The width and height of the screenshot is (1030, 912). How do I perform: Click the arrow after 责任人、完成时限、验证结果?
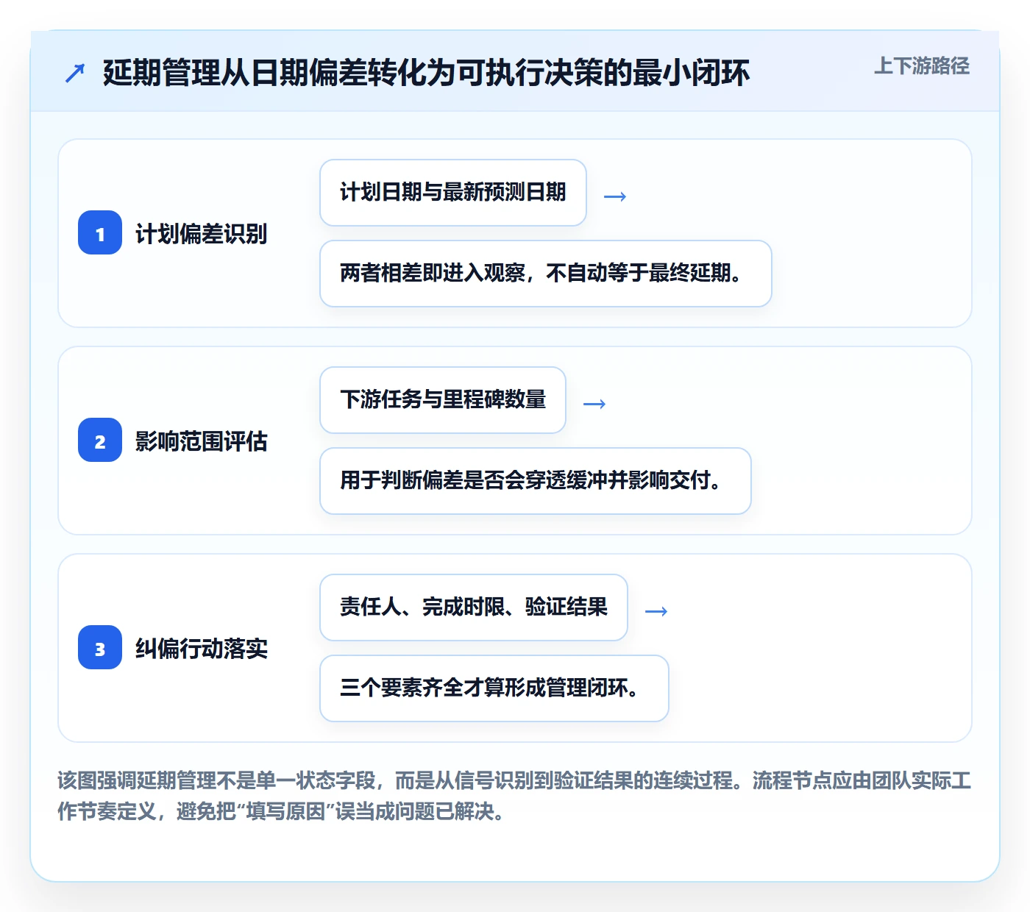pyautogui.click(x=656, y=611)
